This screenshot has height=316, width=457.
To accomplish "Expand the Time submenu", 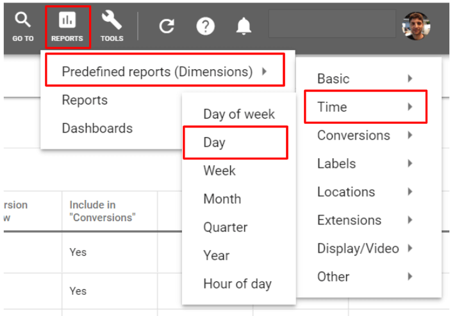I will [x=364, y=107].
